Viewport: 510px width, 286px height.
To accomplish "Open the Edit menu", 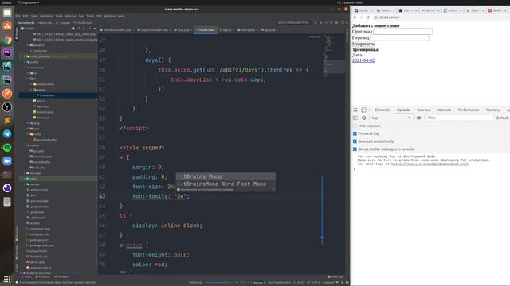I will click(x=25, y=16).
